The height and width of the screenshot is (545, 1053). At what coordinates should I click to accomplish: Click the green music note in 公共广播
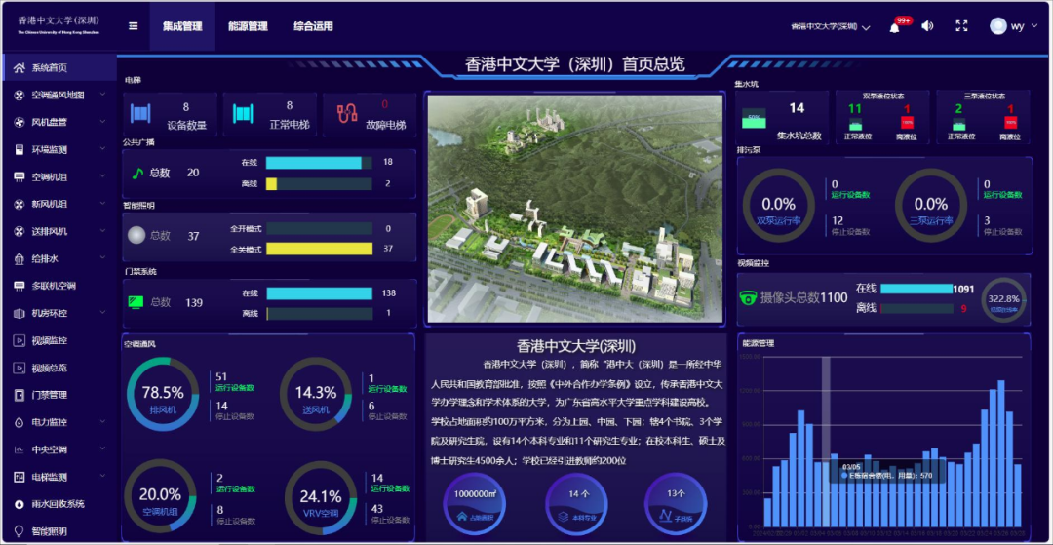click(x=137, y=173)
